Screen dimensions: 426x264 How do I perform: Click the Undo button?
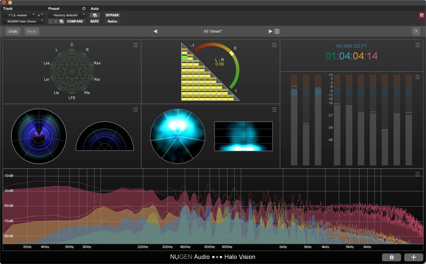(13, 32)
